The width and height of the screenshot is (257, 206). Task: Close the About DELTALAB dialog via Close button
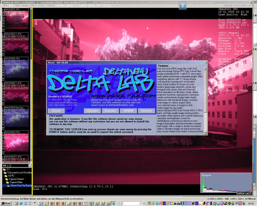click(x=56, y=111)
